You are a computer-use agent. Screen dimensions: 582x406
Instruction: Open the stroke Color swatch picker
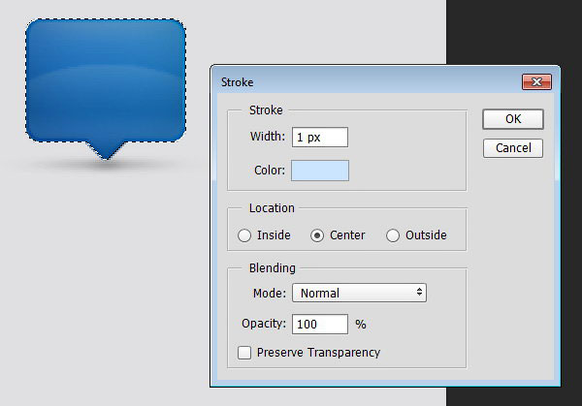tap(320, 171)
